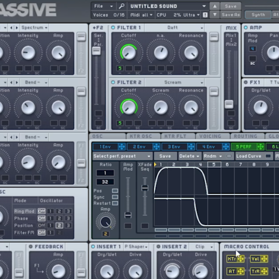Open the File dropdown menu
This screenshot has height=279, width=279.
[x=104, y=6]
